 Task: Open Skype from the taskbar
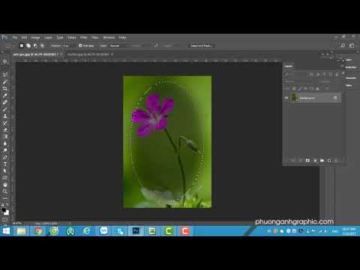coord(120,231)
